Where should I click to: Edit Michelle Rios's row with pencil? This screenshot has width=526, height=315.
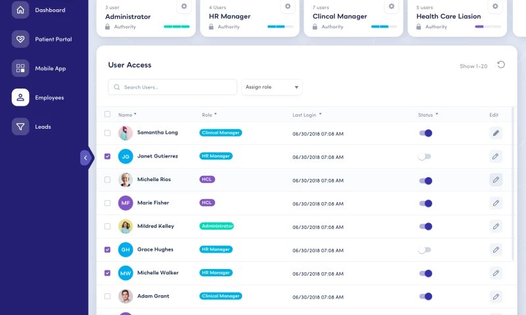coord(496,180)
